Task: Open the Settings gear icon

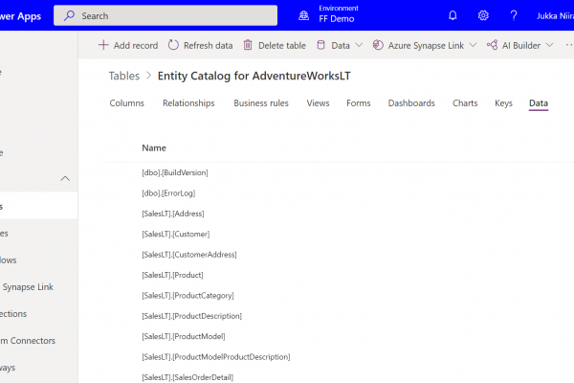Action: pos(483,15)
